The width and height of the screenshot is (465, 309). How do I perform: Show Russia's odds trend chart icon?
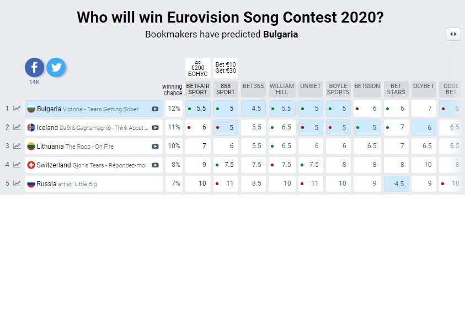(17, 183)
